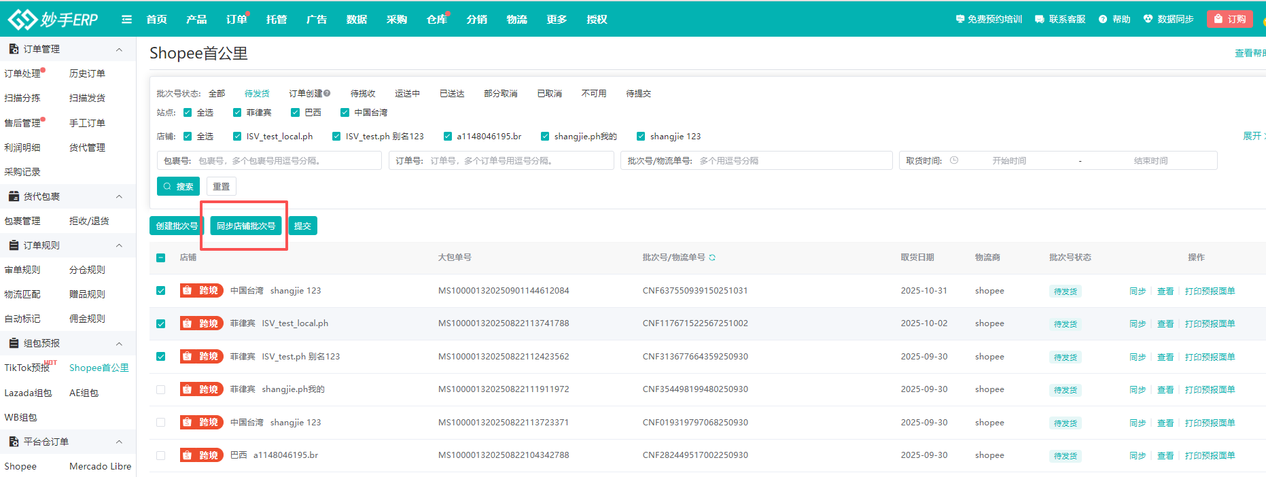This screenshot has width=1266, height=477.
Task: Open 联系客服 customer service chat
Action: pyautogui.click(x=1060, y=19)
